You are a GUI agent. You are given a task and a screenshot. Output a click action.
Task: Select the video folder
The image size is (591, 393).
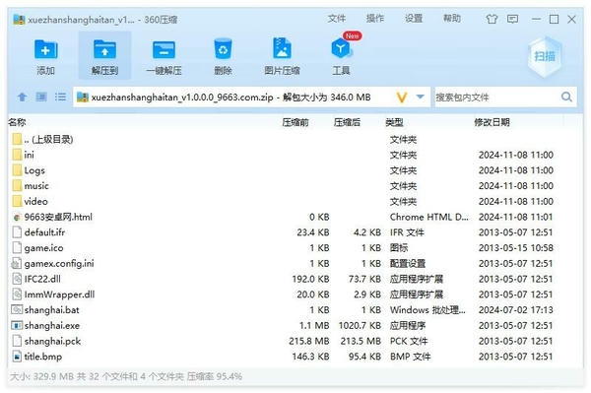pyautogui.click(x=295, y=201)
